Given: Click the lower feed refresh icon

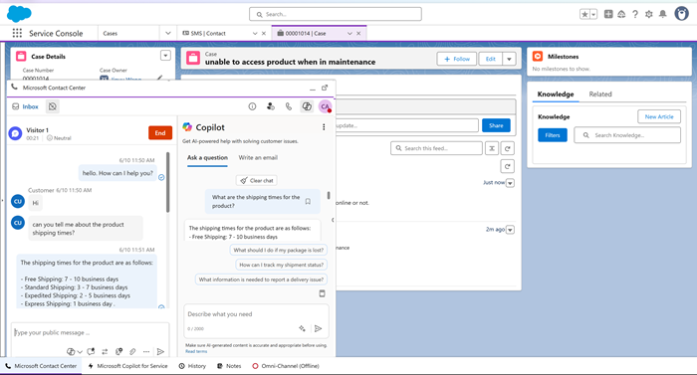Looking at the screenshot, I should coord(507,167).
